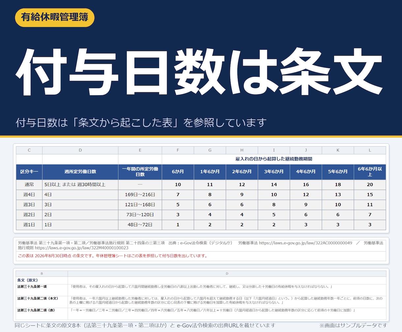Click the 条文（原文） heading cell
Image resolution: width=402 pixels, height=332 pixels.
[x=42, y=280]
